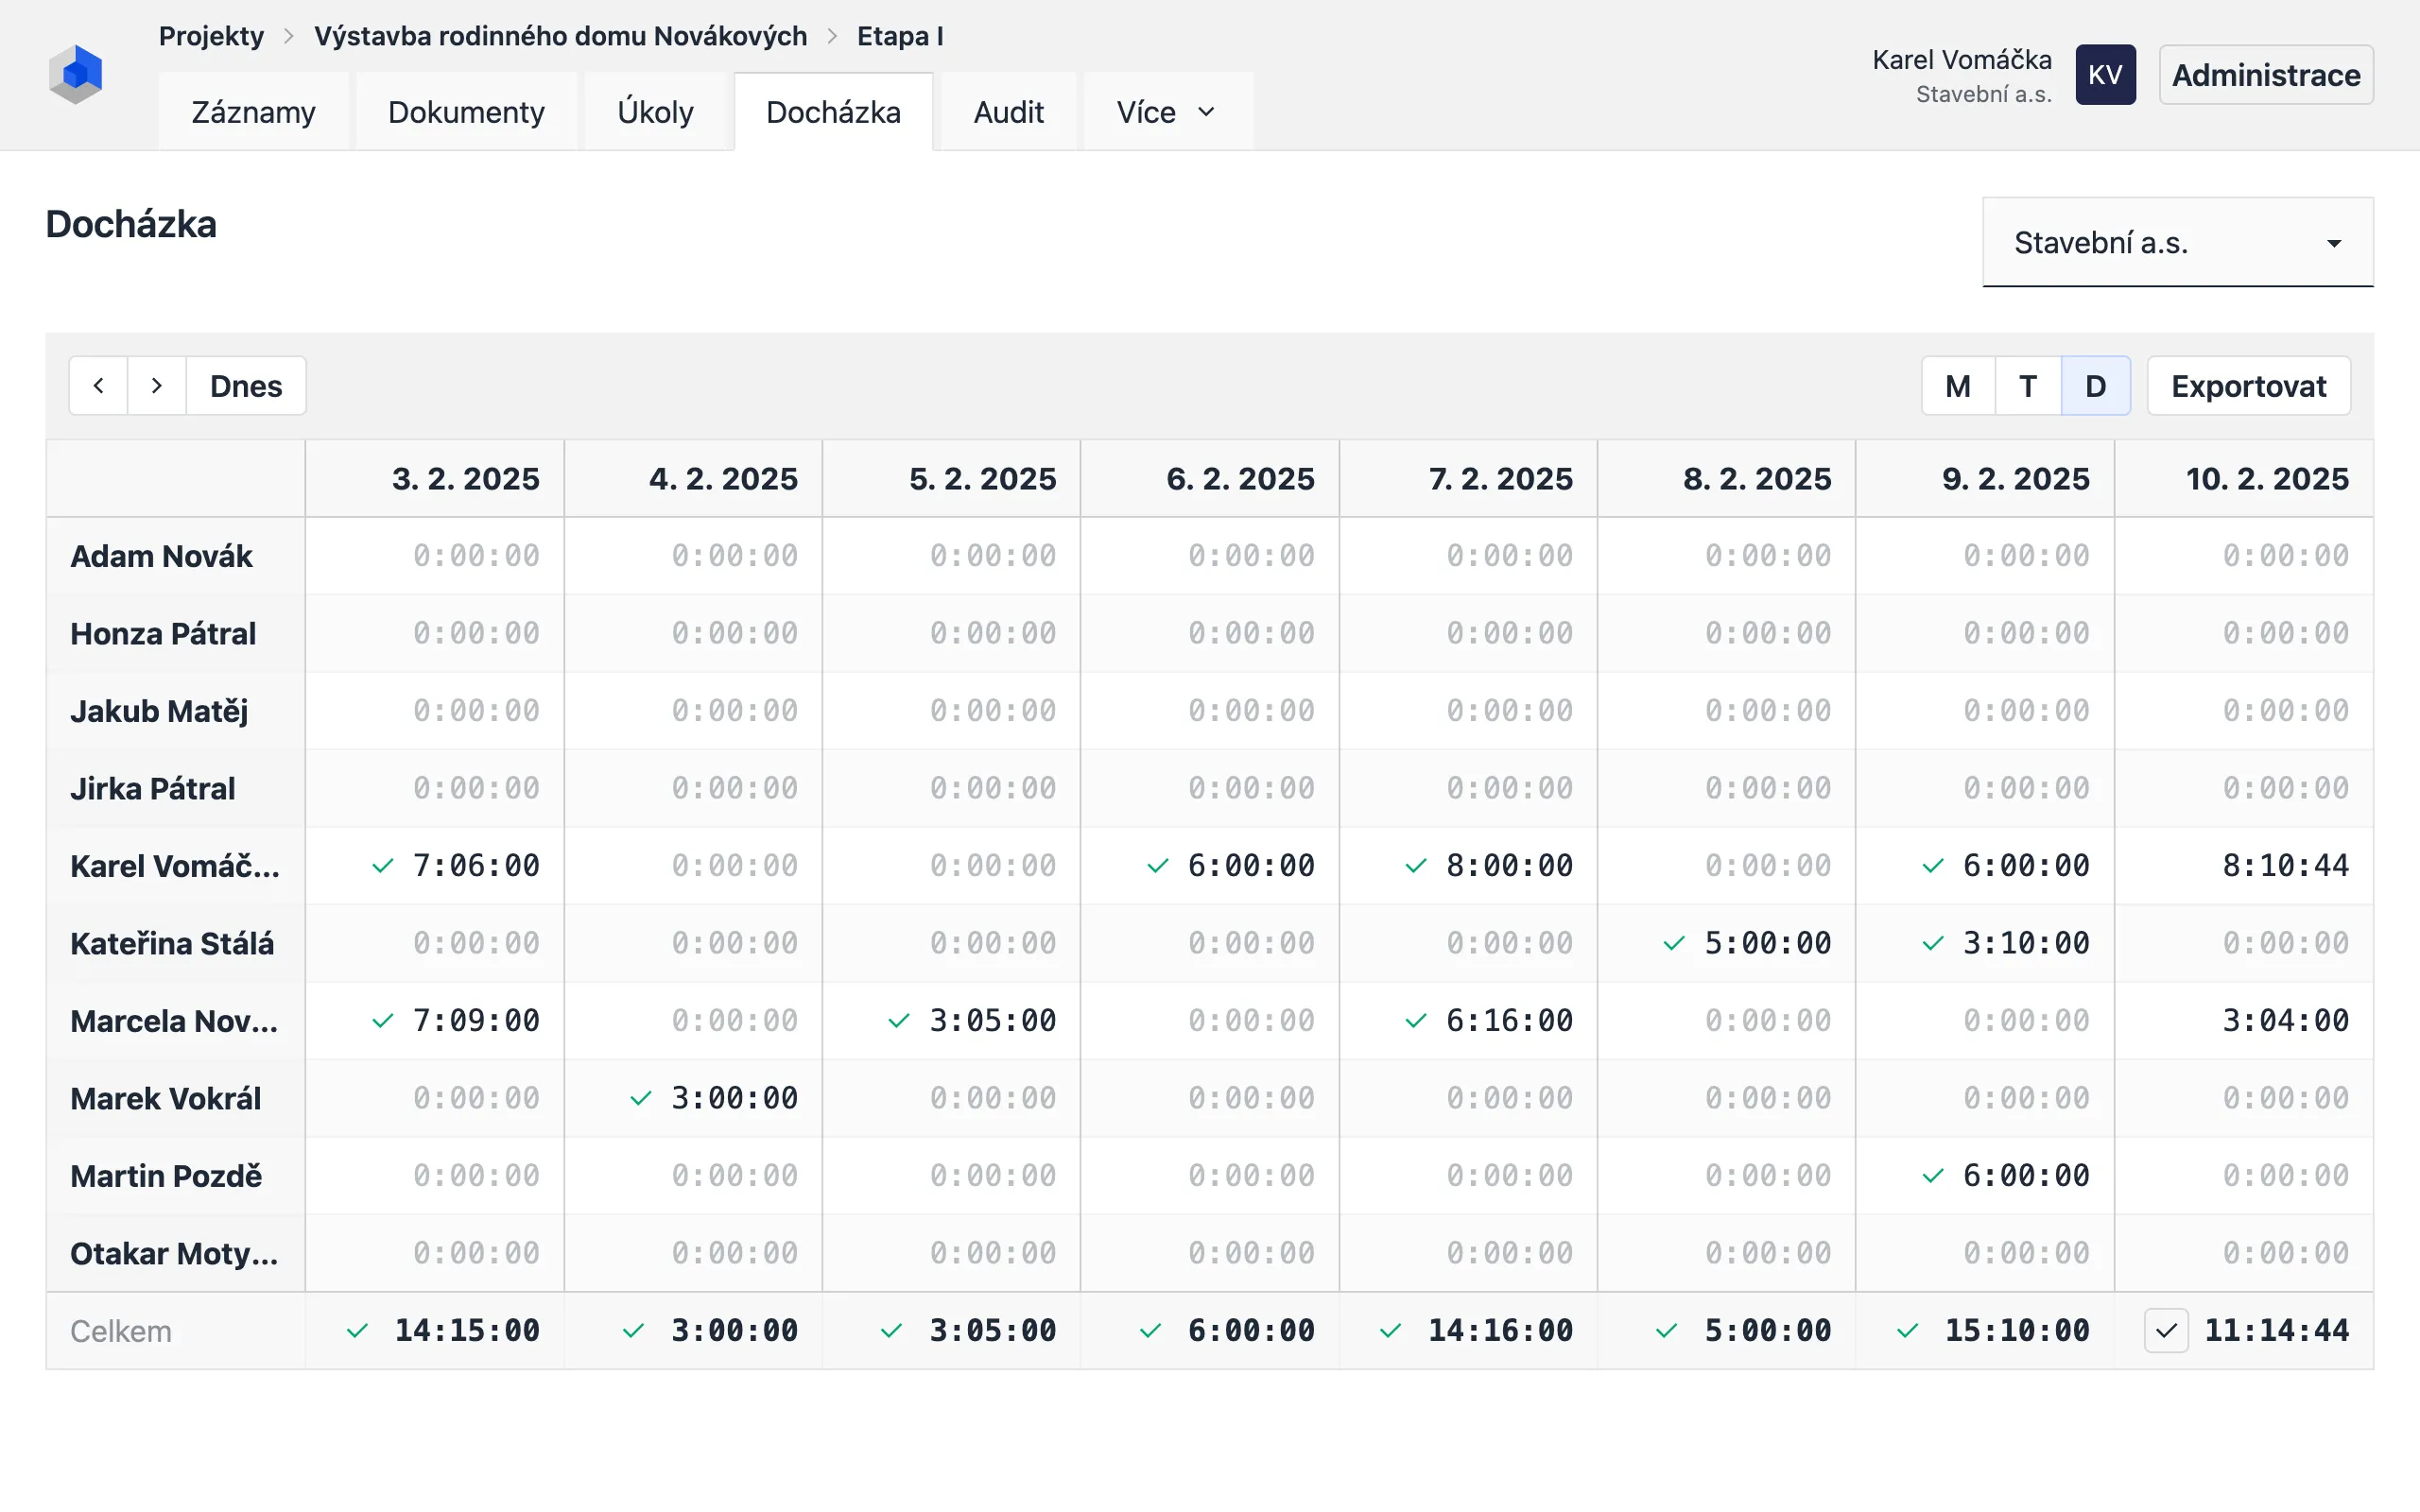Open Výstavba rodinného domu Novákových breadcrumb
This screenshot has height=1512, width=2420.
pos(560,36)
